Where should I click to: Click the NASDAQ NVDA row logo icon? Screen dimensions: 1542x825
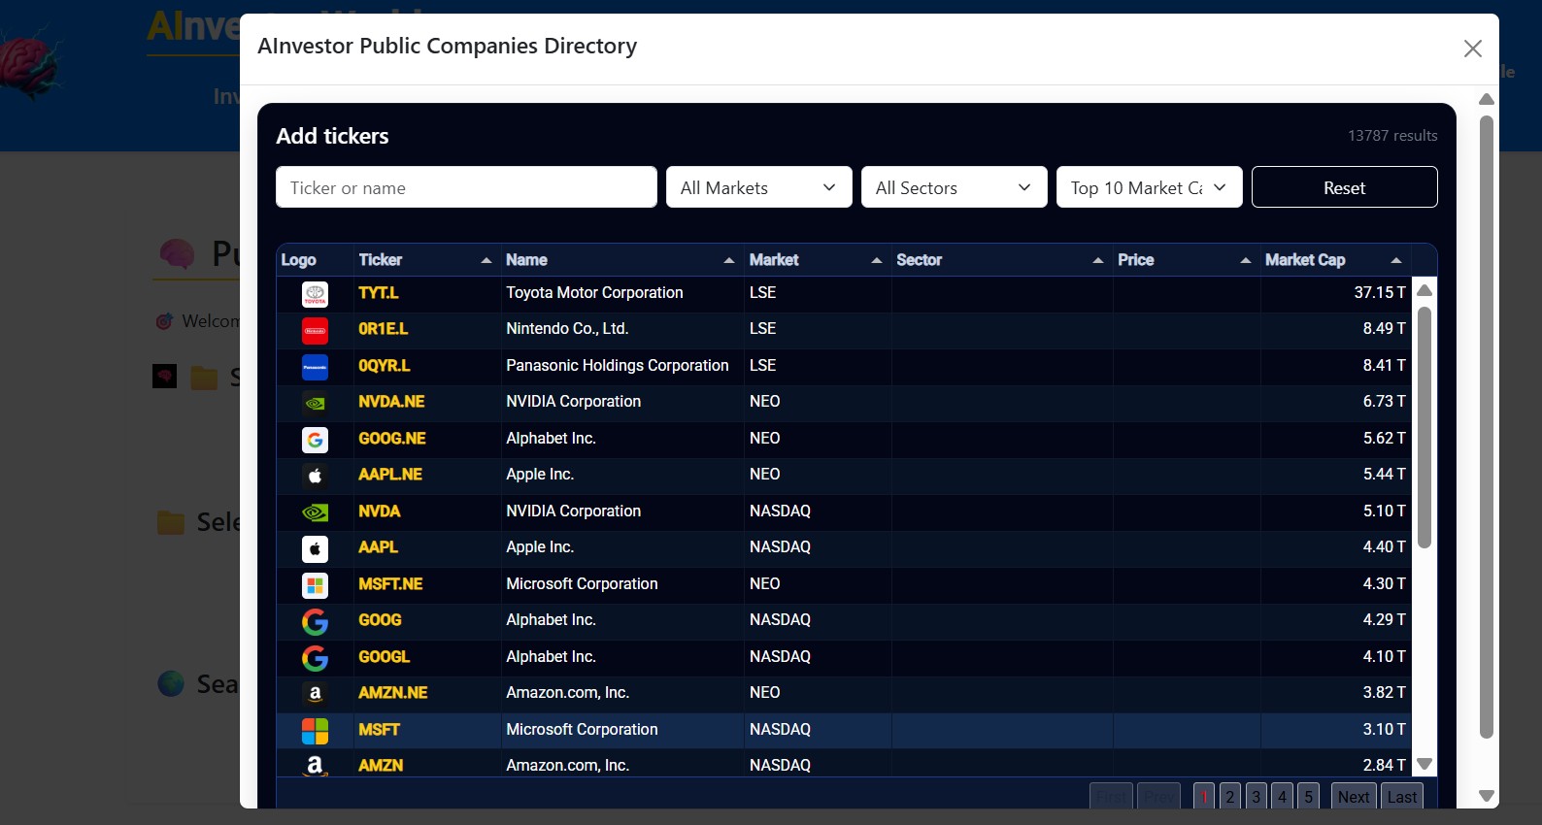[x=315, y=512]
